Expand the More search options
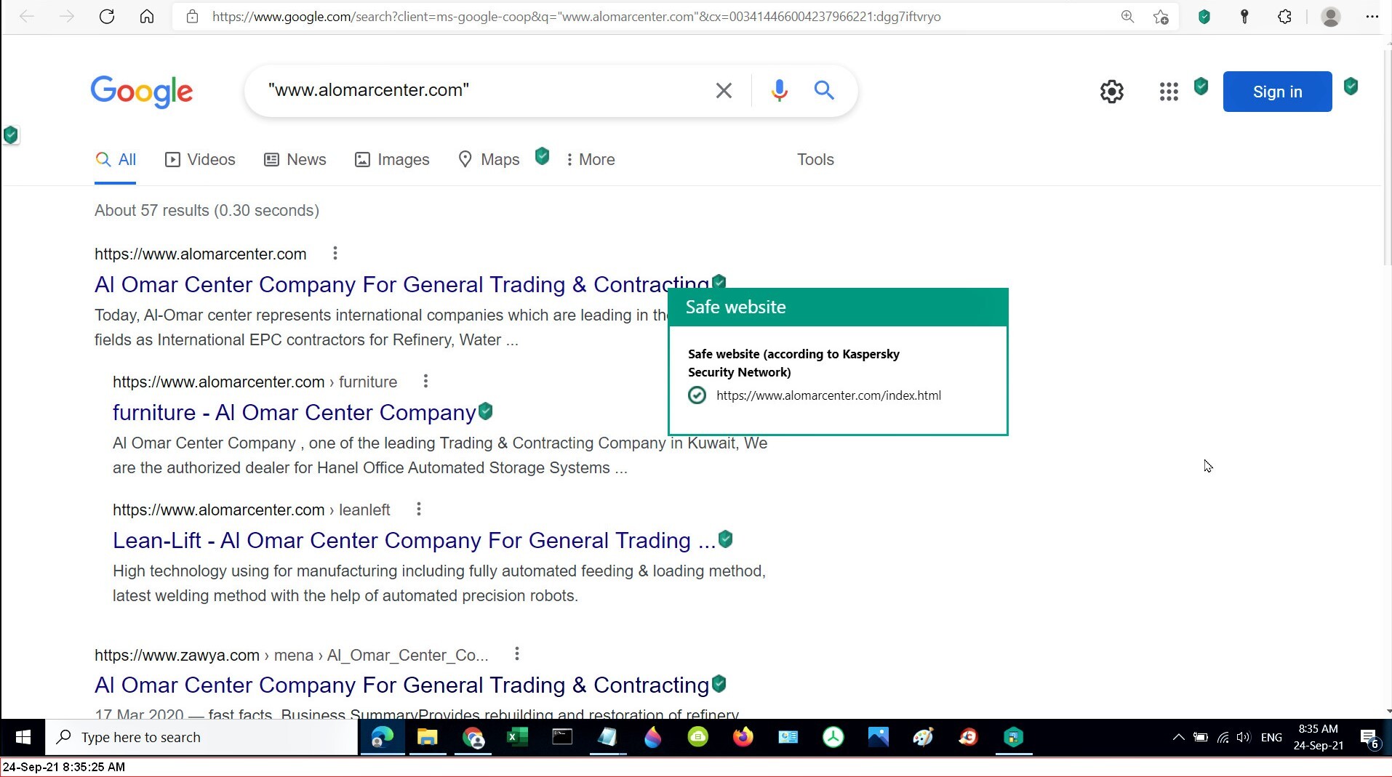Viewport: 1392px width, 777px height. [x=591, y=160]
